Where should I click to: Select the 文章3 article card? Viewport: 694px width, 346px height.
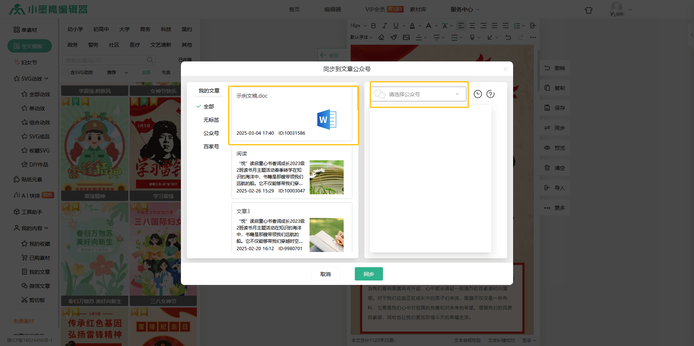click(291, 229)
